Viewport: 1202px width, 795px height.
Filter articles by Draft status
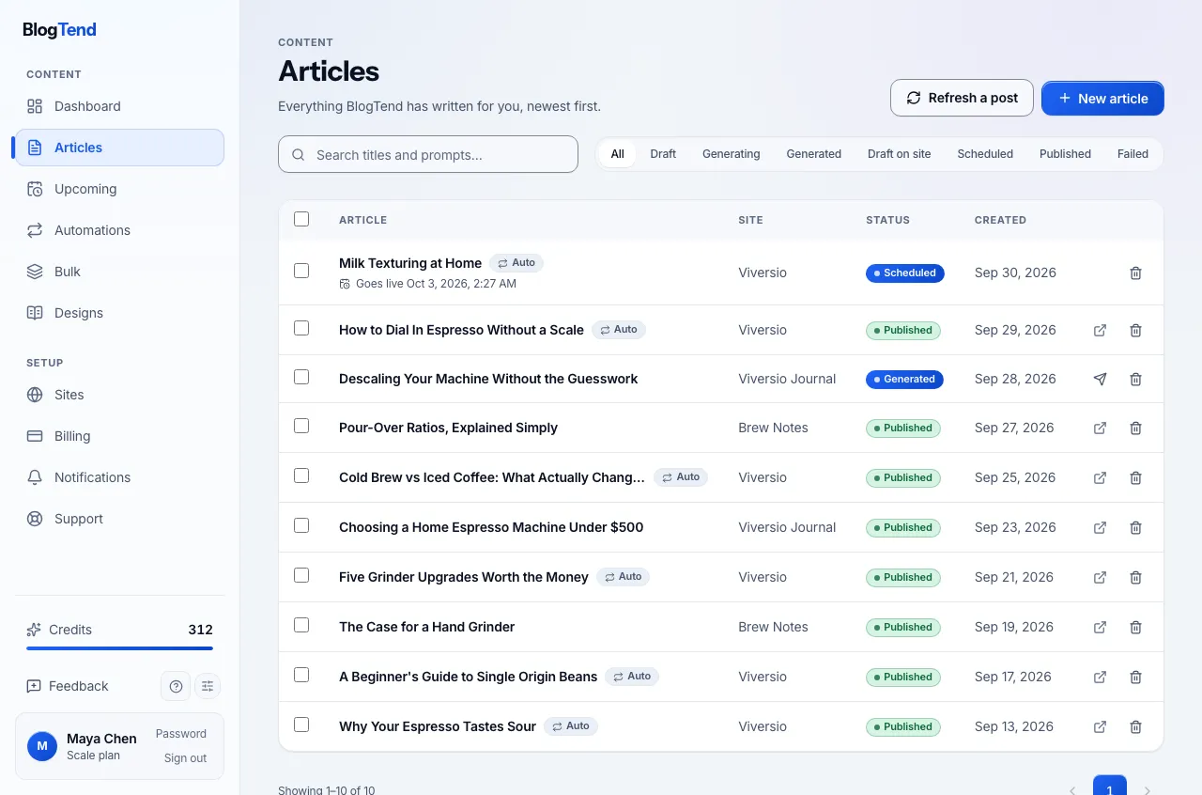click(663, 154)
